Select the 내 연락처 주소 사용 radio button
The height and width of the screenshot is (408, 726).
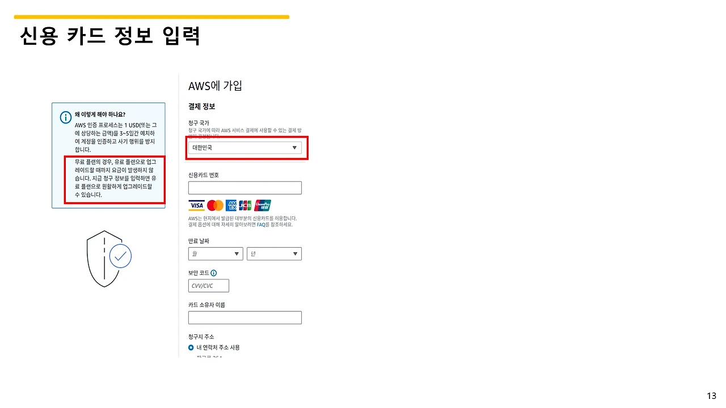click(191, 347)
